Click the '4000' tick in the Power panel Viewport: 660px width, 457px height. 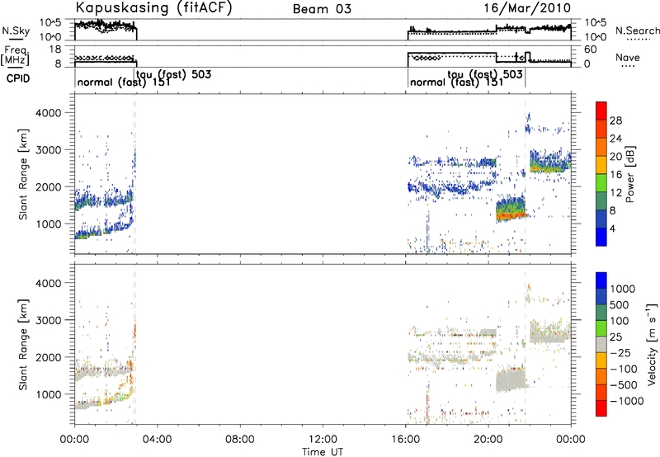pos(49,113)
